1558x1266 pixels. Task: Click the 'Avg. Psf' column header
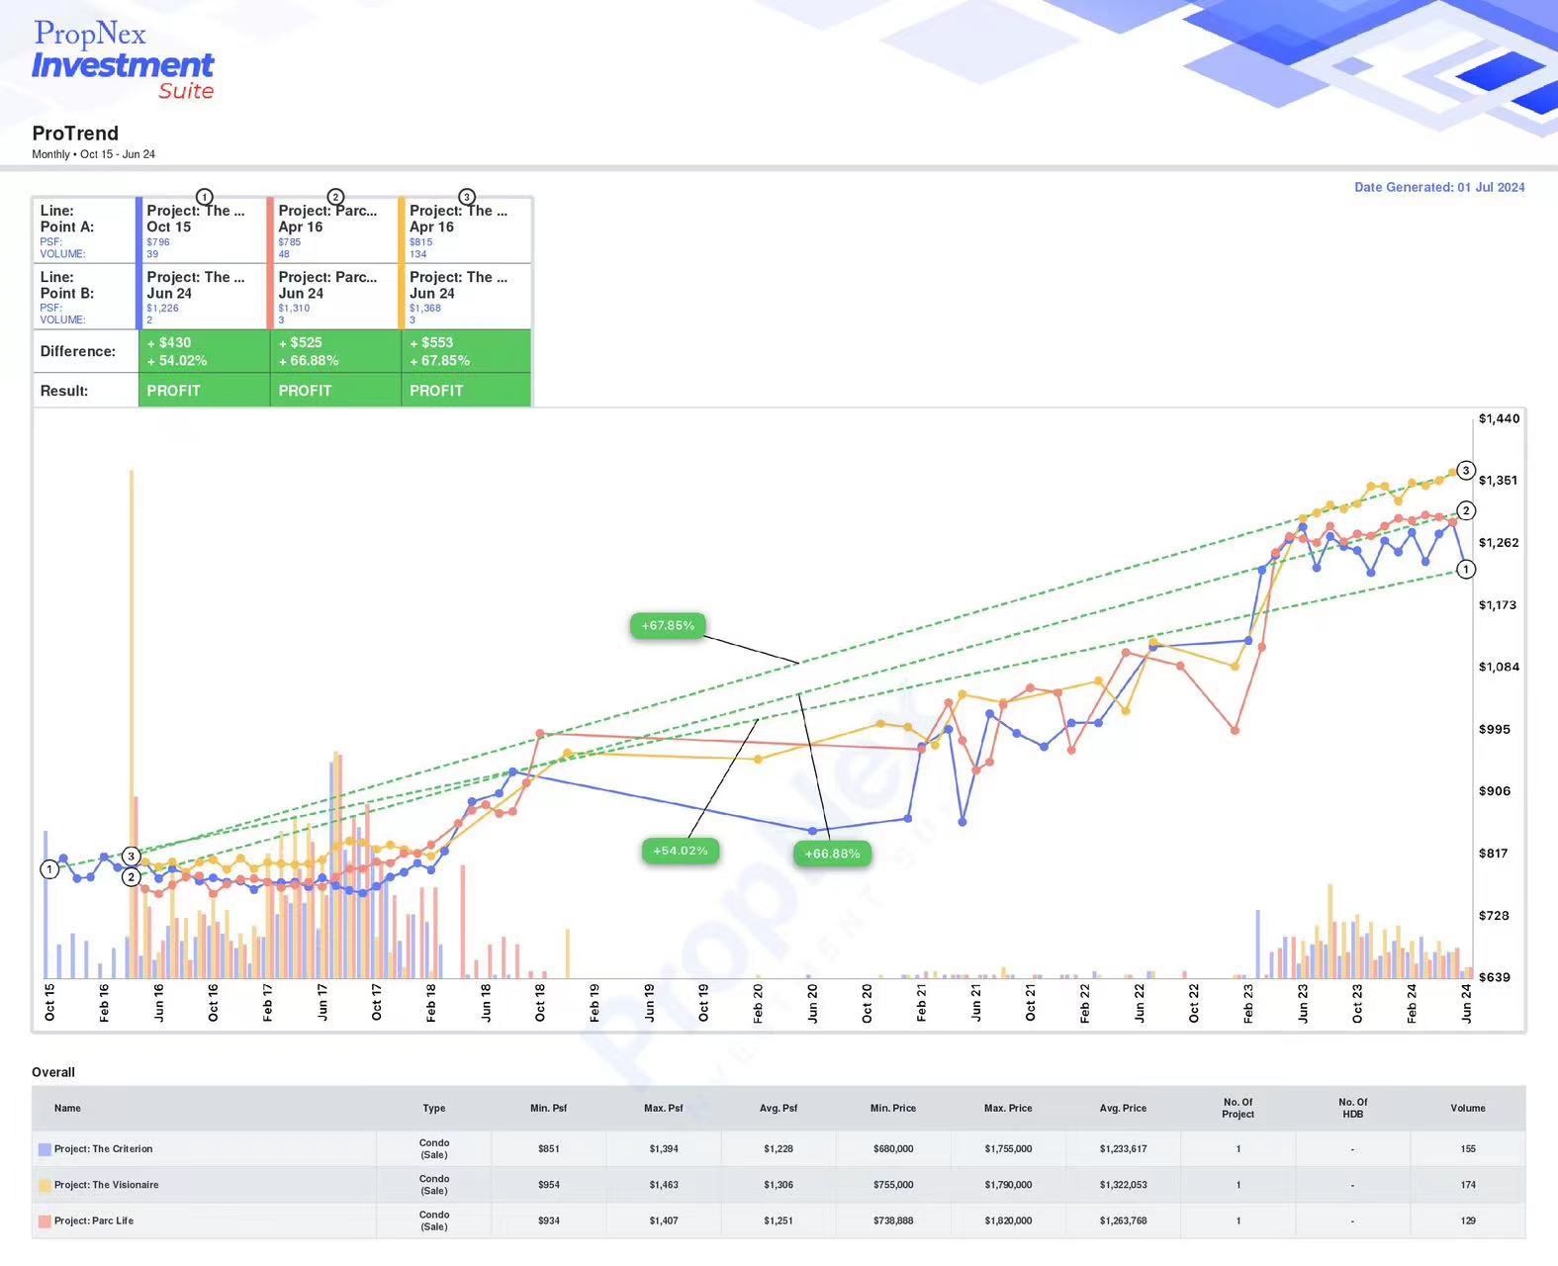click(779, 1108)
